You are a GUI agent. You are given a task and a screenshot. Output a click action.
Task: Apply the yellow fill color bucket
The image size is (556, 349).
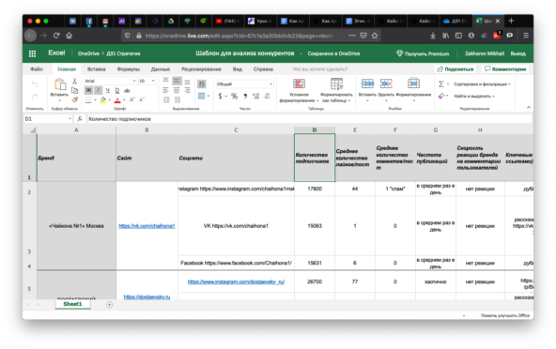pos(102,100)
